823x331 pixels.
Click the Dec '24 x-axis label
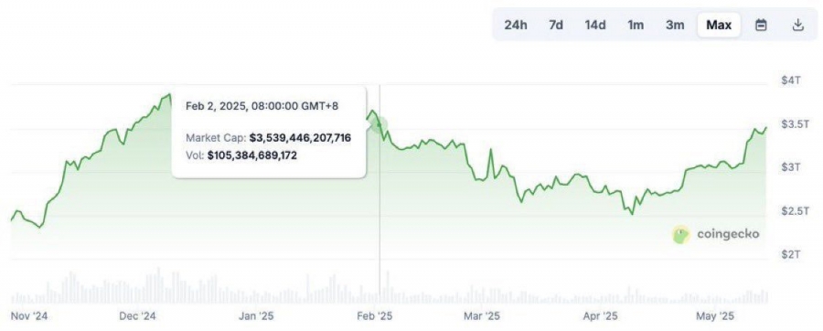coord(137,316)
